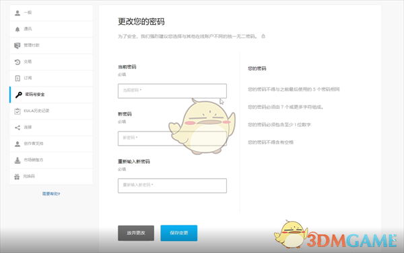Viewport: 404px width, 253px height.
Task: Select the key icon for 密码与安全
Action: (19, 95)
